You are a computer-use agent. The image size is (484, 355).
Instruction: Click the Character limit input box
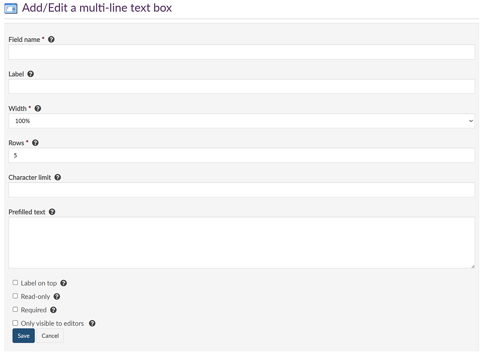pyautogui.click(x=242, y=190)
